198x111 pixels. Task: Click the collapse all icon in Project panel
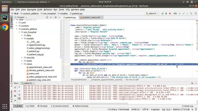51,17
